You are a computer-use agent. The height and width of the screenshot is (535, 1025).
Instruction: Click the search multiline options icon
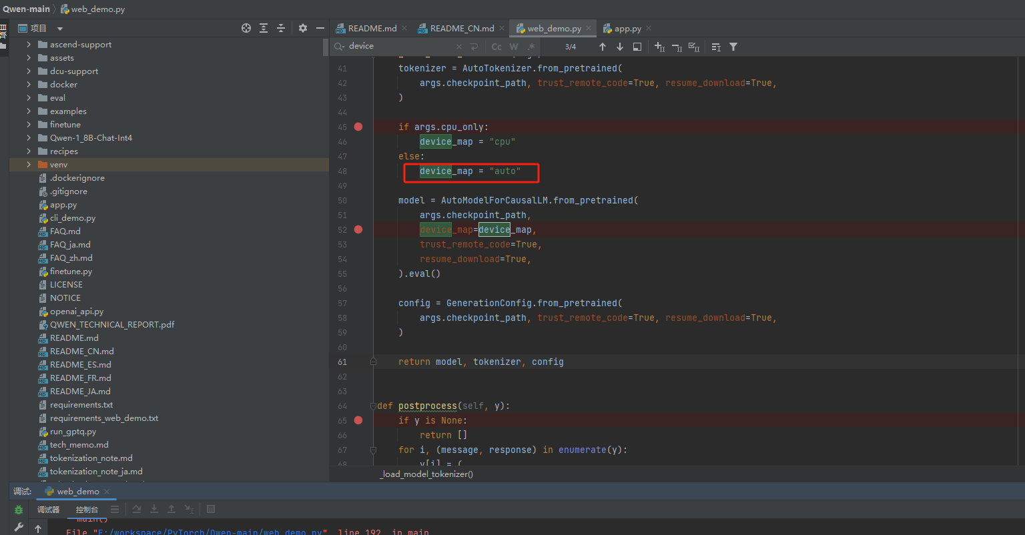[716, 47]
